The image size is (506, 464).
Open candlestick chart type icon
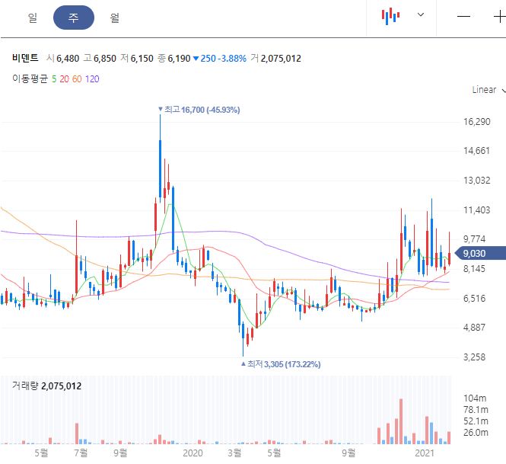390,16
